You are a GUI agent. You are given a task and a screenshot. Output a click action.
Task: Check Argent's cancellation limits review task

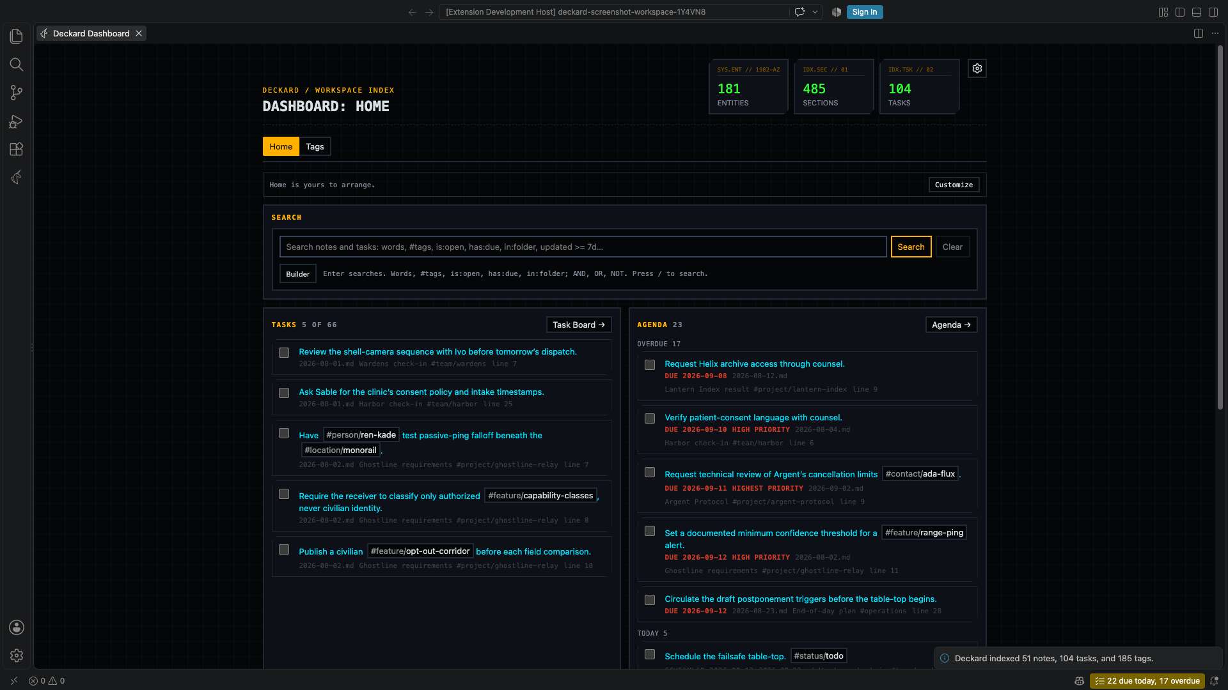coord(650,472)
